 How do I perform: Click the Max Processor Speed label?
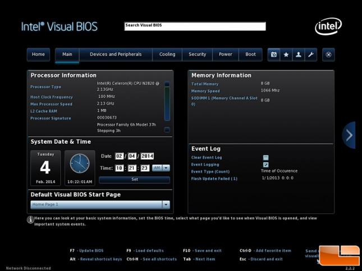(51, 104)
